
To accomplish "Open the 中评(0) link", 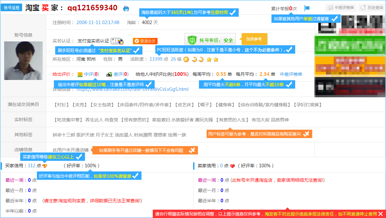I will pyautogui.click(x=91, y=74).
